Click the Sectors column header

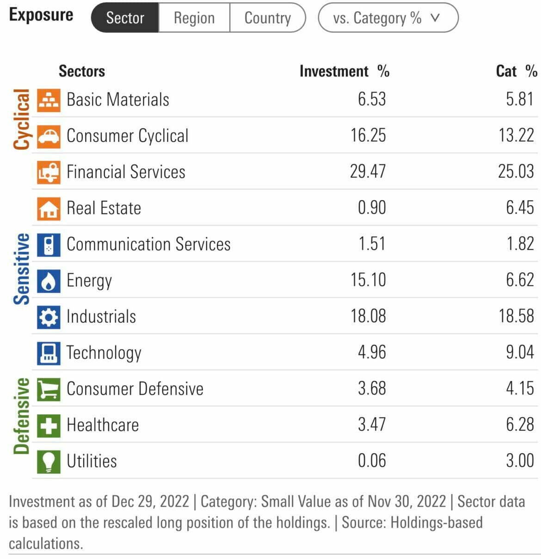tap(82, 71)
